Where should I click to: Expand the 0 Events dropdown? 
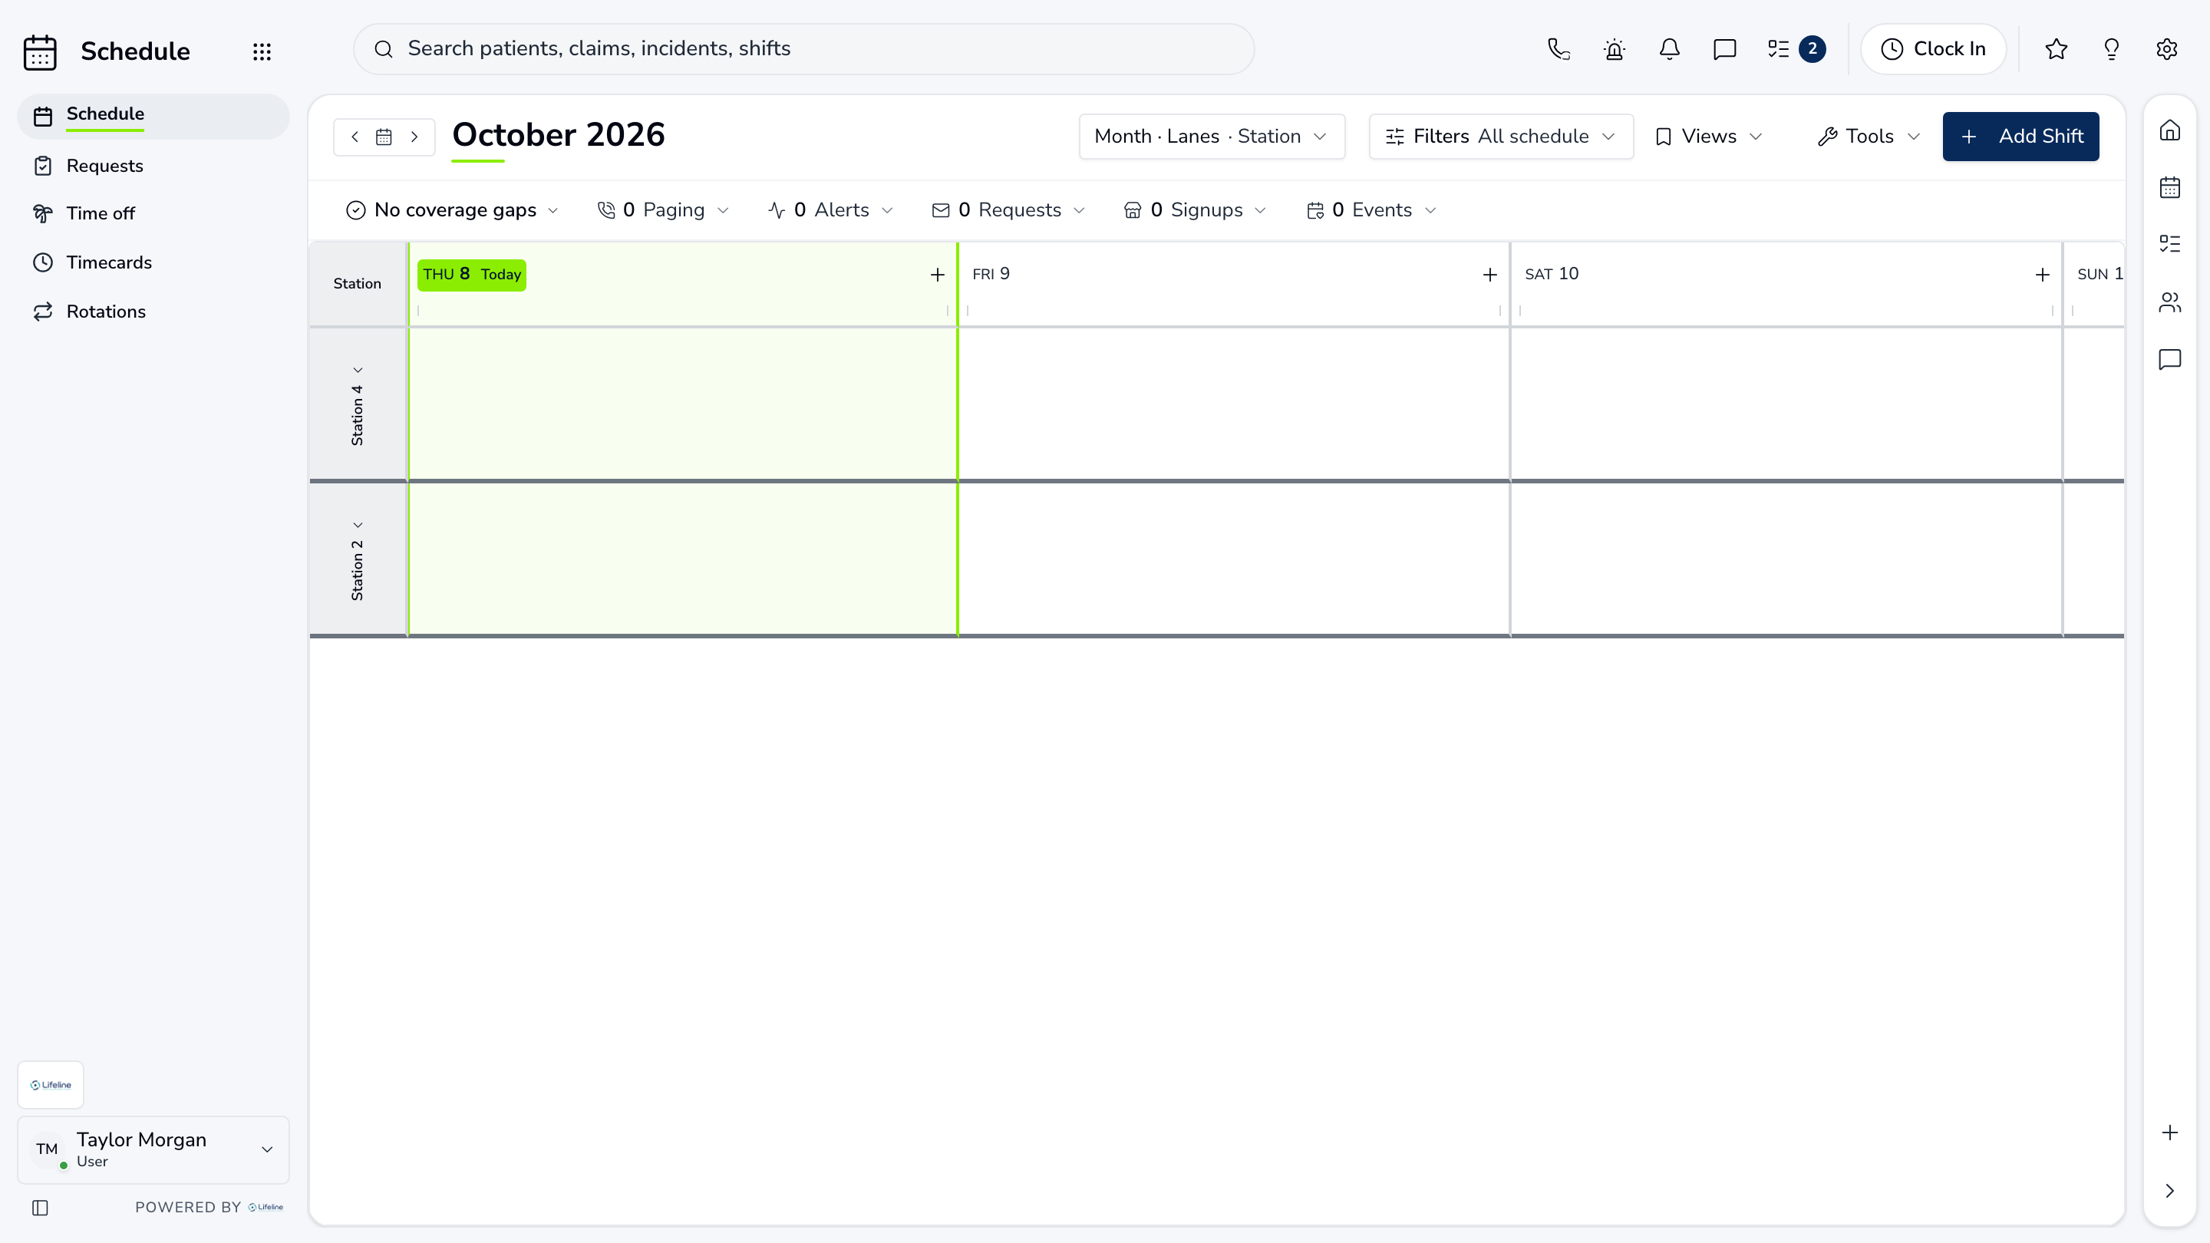pyautogui.click(x=1371, y=210)
